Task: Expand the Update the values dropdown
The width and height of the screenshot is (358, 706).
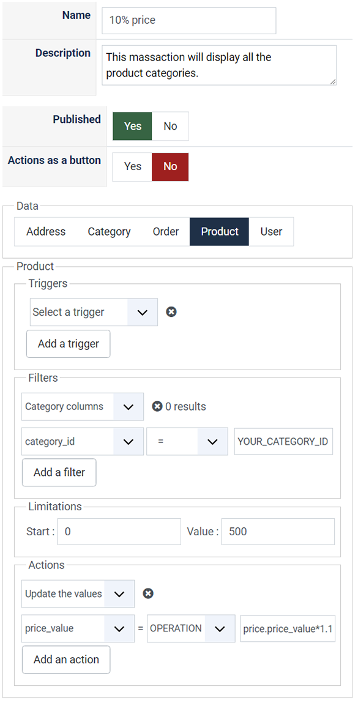Action: click(78, 594)
